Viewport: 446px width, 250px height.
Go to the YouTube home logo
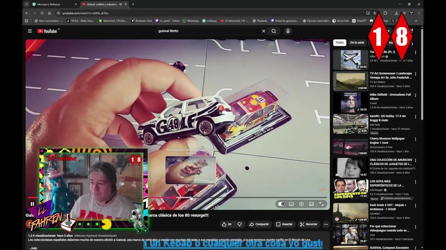tap(47, 31)
